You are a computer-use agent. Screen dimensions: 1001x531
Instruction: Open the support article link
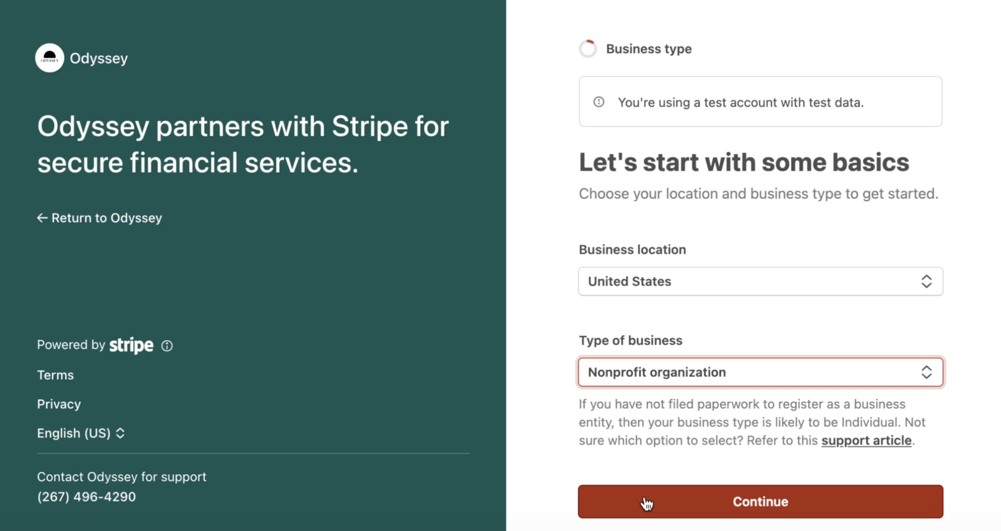coord(866,441)
